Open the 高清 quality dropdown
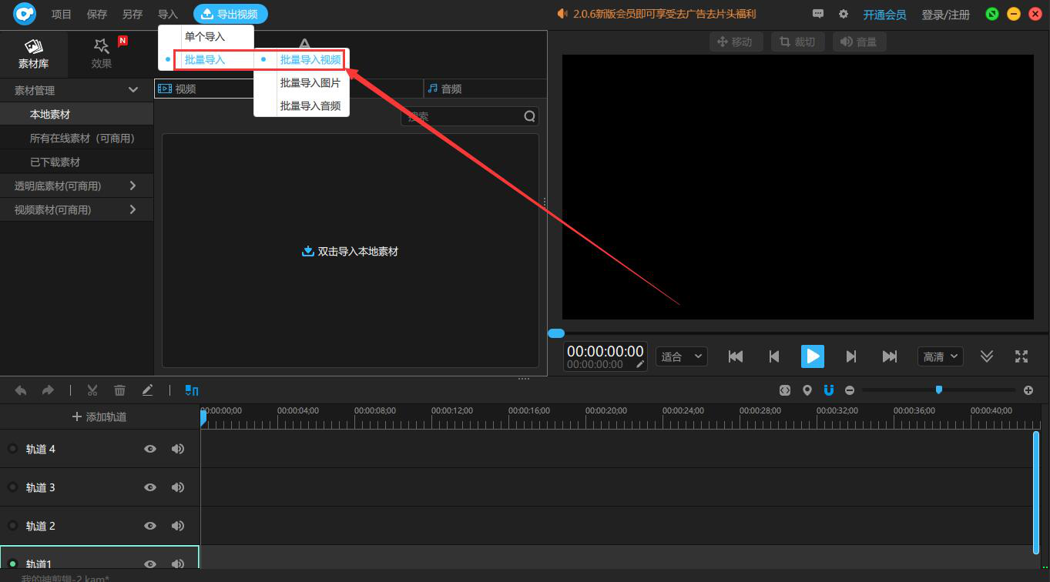 coord(941,356)
